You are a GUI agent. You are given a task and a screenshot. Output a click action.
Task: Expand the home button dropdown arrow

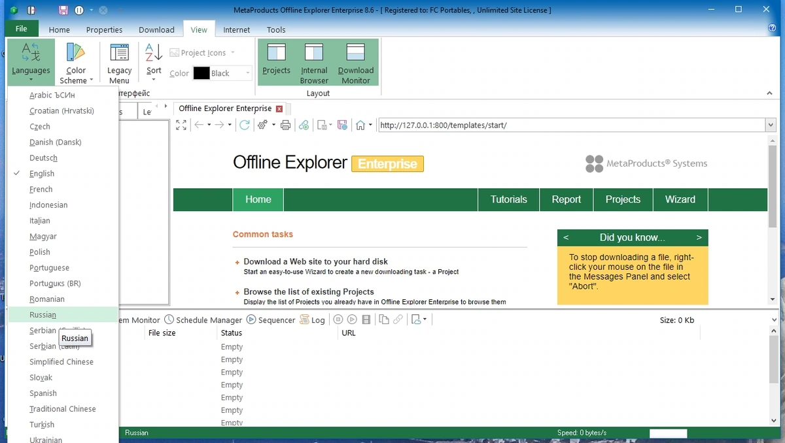[370, 125]
